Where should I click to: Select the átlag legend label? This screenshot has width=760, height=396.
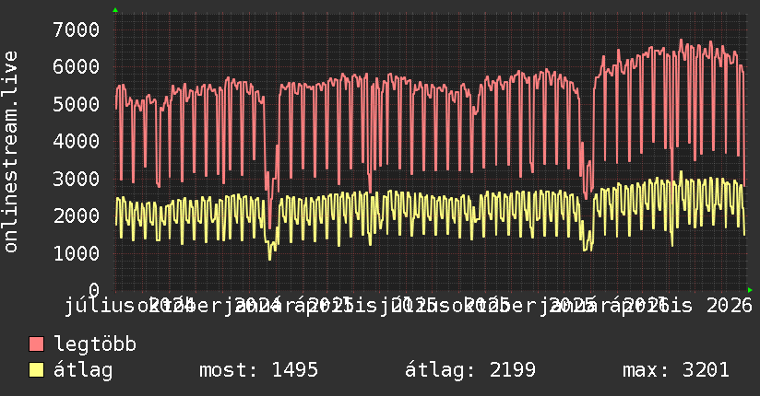[83, 370]
